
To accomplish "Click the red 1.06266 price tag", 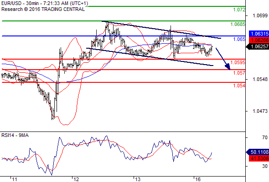I will [x=259, y=40].
